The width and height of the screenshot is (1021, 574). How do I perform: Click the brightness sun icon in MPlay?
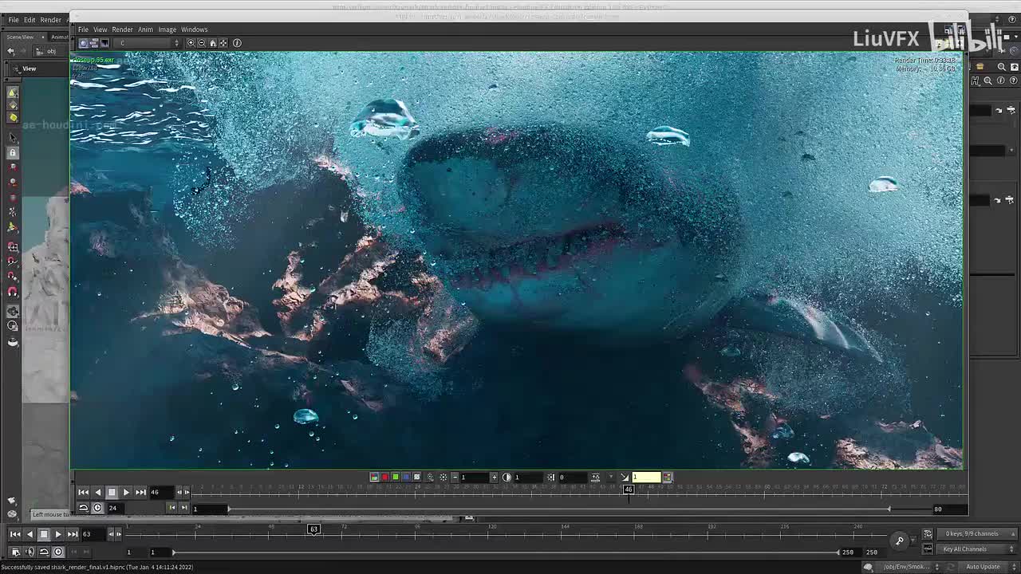(443, 478)
